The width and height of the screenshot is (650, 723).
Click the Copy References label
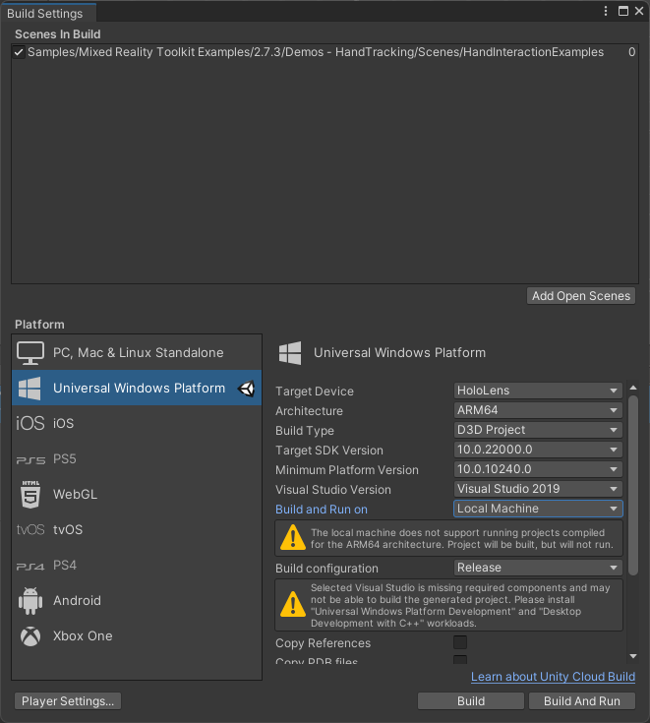[x=323, y=643]
